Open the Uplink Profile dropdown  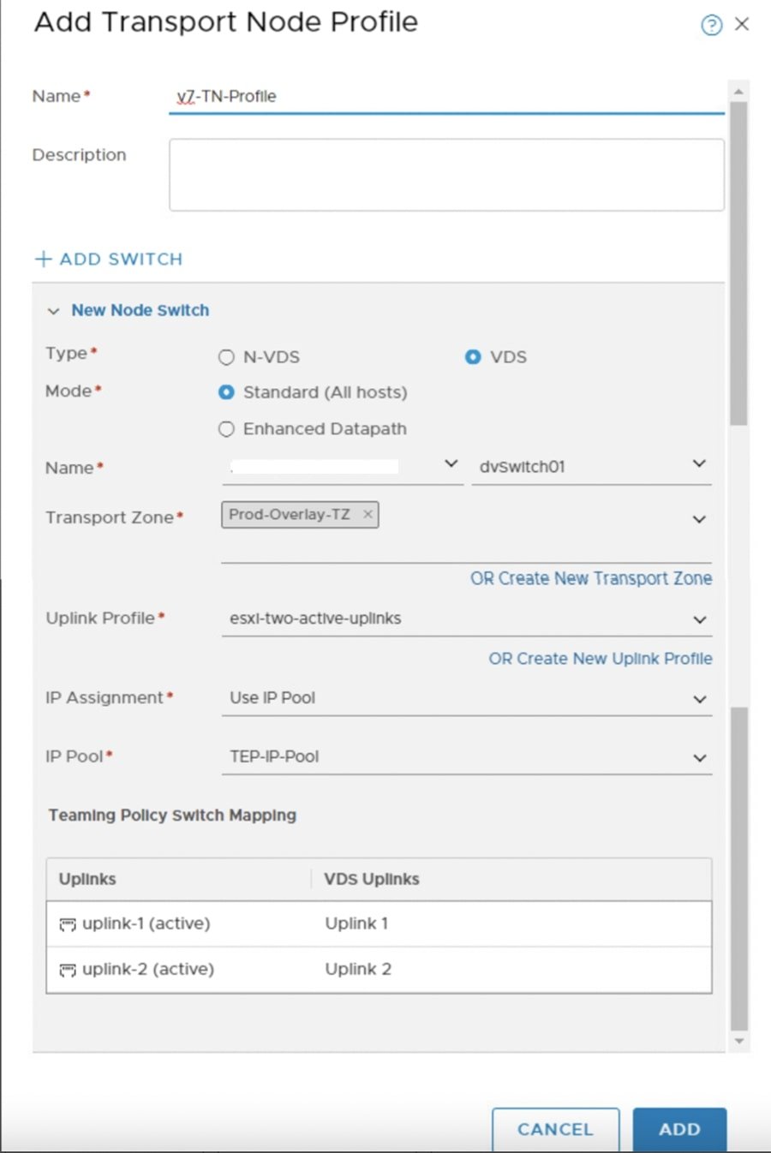click(699, 619)
